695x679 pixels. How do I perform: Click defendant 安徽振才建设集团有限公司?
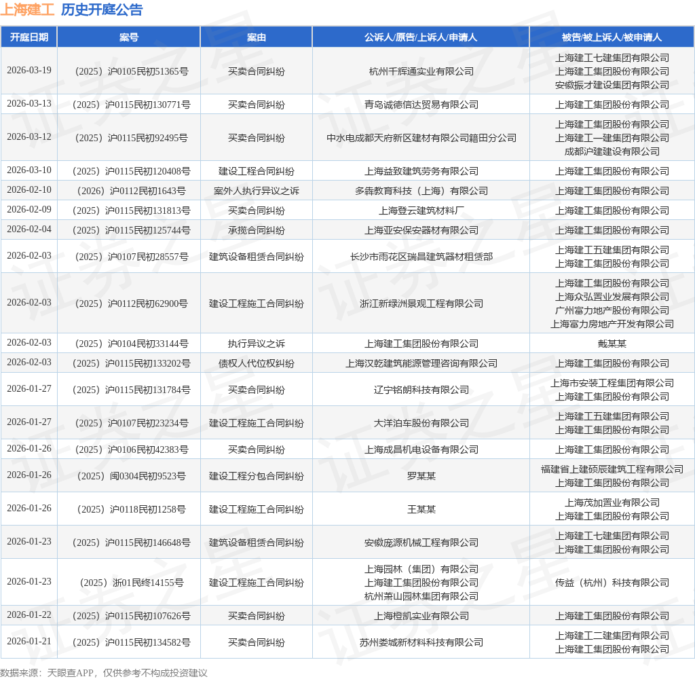(x=612, y=85)
